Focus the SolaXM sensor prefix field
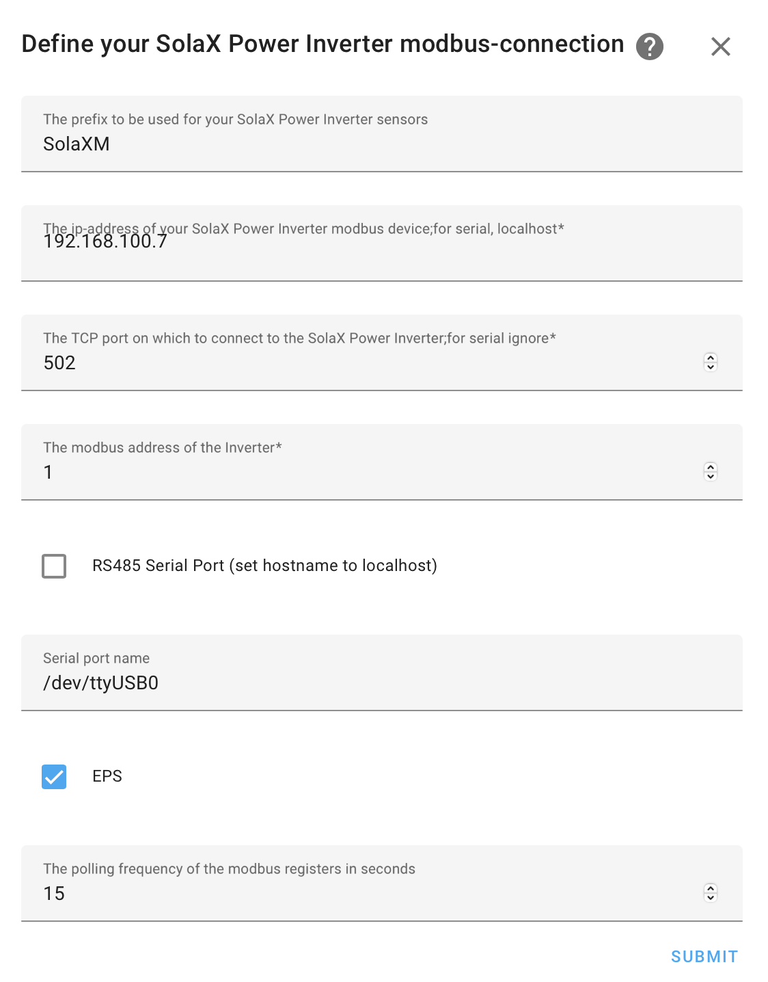The width and height of the screenshot is (768, 982). click(382, 134)
